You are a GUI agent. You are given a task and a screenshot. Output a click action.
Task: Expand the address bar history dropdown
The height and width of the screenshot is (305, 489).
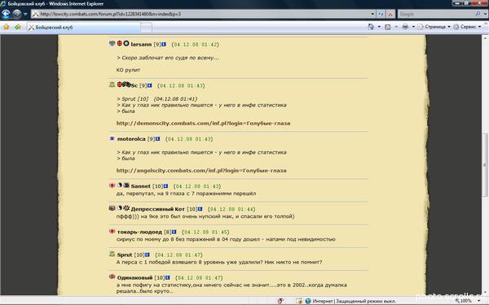point(372,14)
